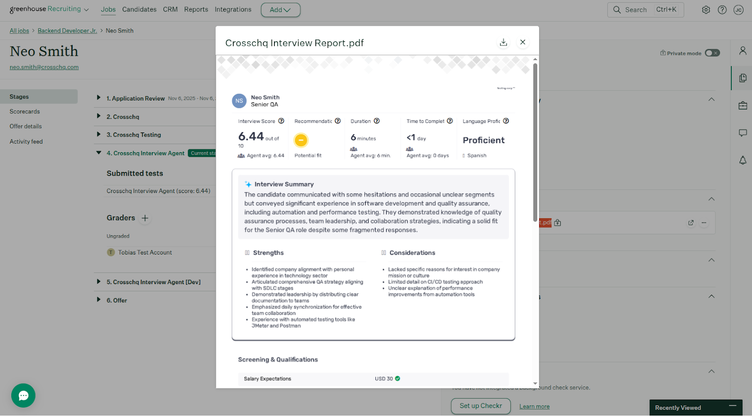This screenshot has width=752, height=417.
Task: Click the Interview Score help icon
Action: pos(281,121)
